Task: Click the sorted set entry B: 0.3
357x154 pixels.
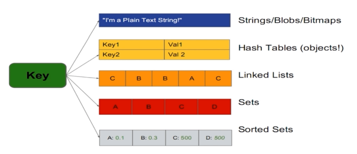Action: (x=149, y=138)
